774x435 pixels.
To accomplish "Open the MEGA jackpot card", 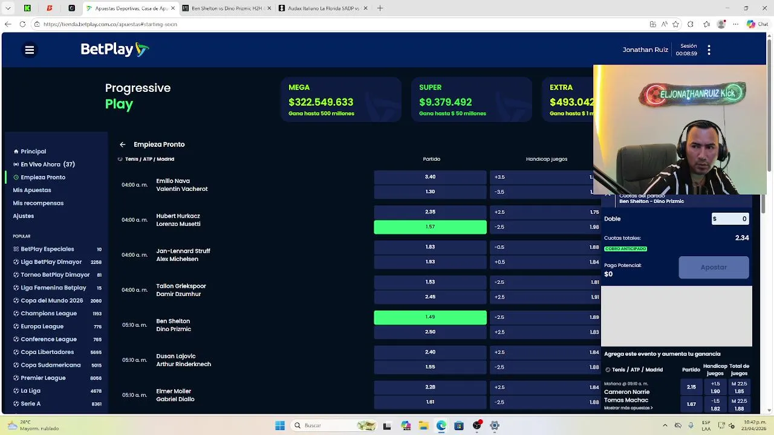I will [x=341, y=100].
